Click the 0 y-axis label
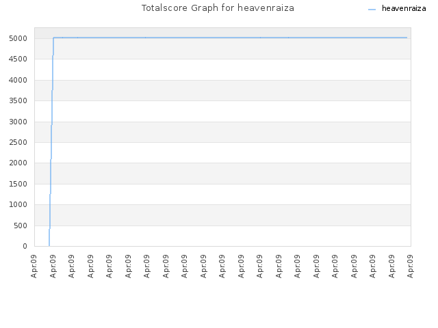 [25, 246]
